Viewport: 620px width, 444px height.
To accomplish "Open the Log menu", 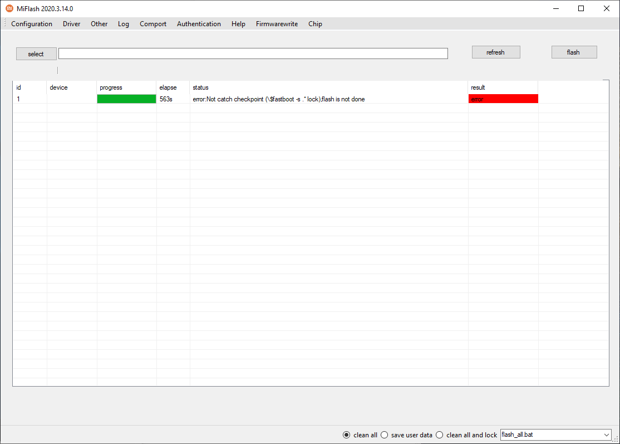I will point(124,24).
